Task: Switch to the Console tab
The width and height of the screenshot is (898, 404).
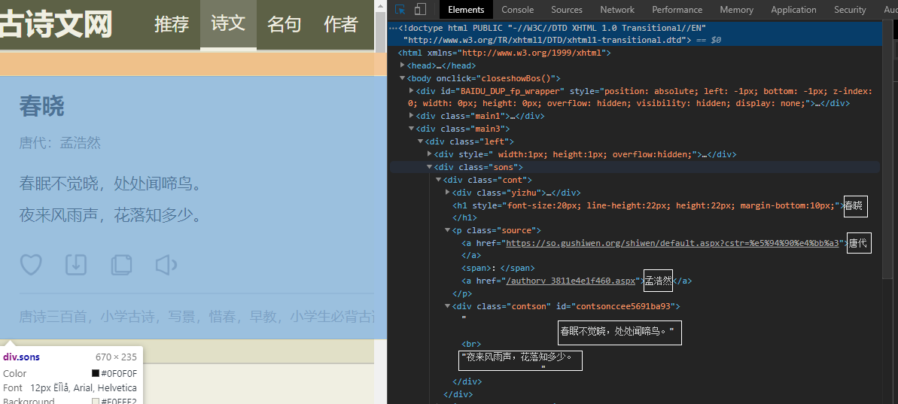Action: [517, 9]
